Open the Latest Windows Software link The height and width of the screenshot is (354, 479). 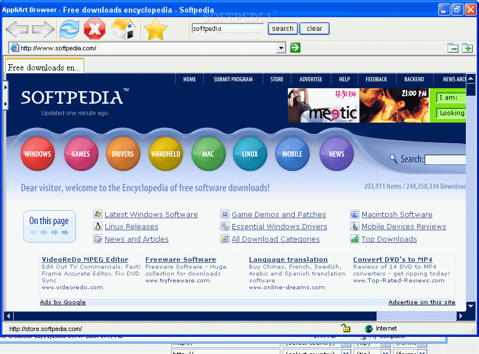pyautogui.click(x=151, y=214)
